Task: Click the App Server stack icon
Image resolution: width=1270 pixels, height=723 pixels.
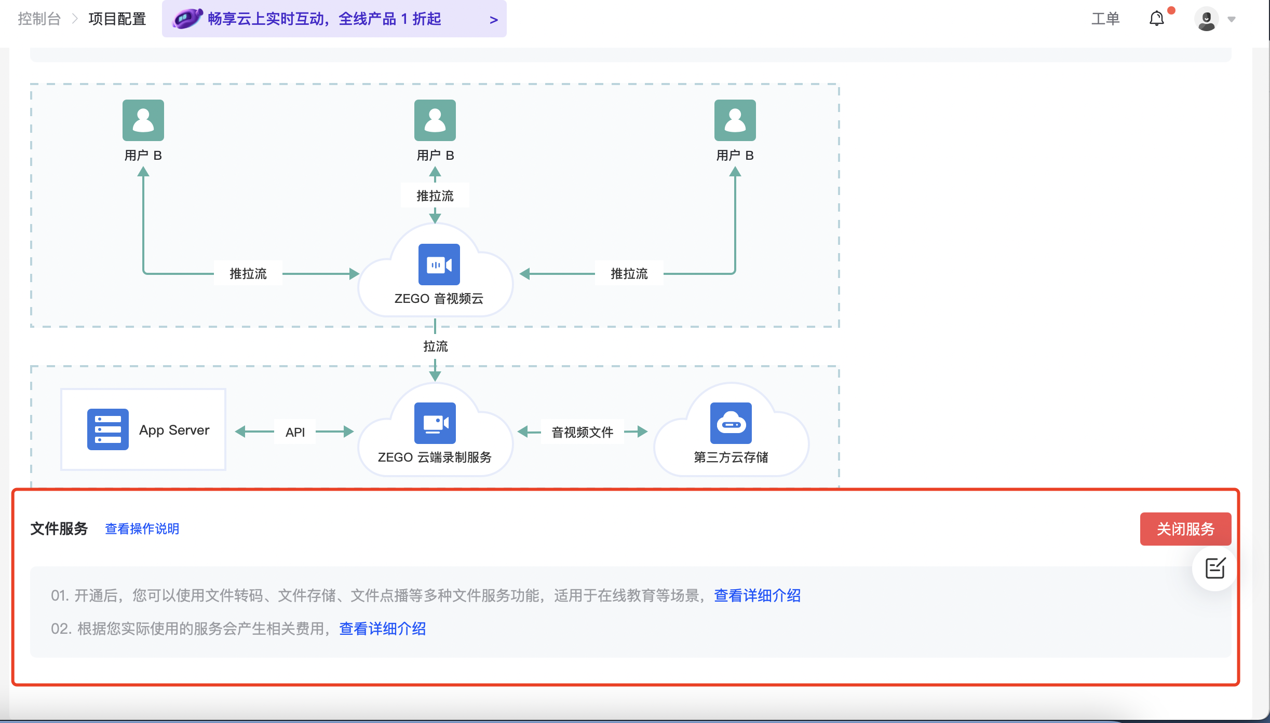Action: click(107, 429)
